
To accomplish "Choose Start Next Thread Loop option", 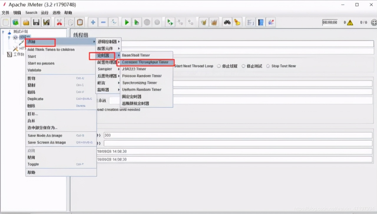I will pos(194,66).
